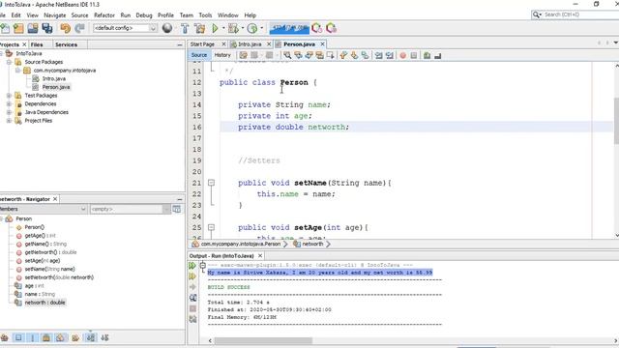The height and width of the screenshot is (348, 619).
Task: Click the Clean and Build Project icon
Action: 200,28
